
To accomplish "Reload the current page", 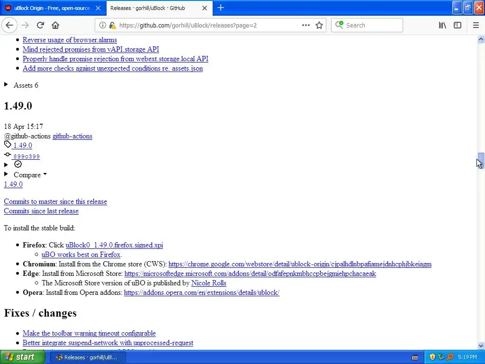I will tap(40, 25).
